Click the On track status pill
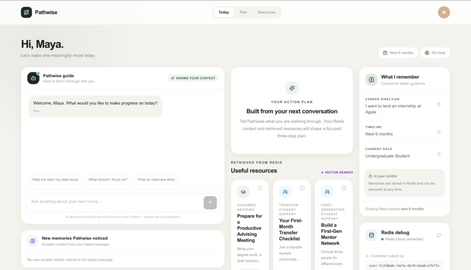471x270 pixels. (435, 52)
